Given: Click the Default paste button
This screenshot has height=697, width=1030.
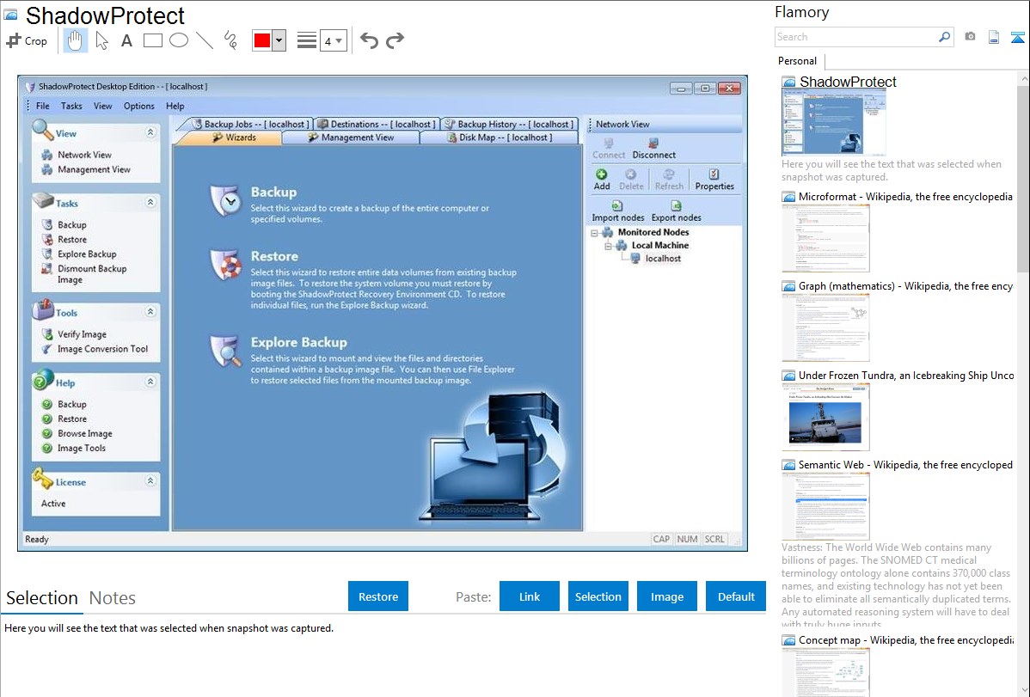Looking at the screenshot, I should [736, 596].
